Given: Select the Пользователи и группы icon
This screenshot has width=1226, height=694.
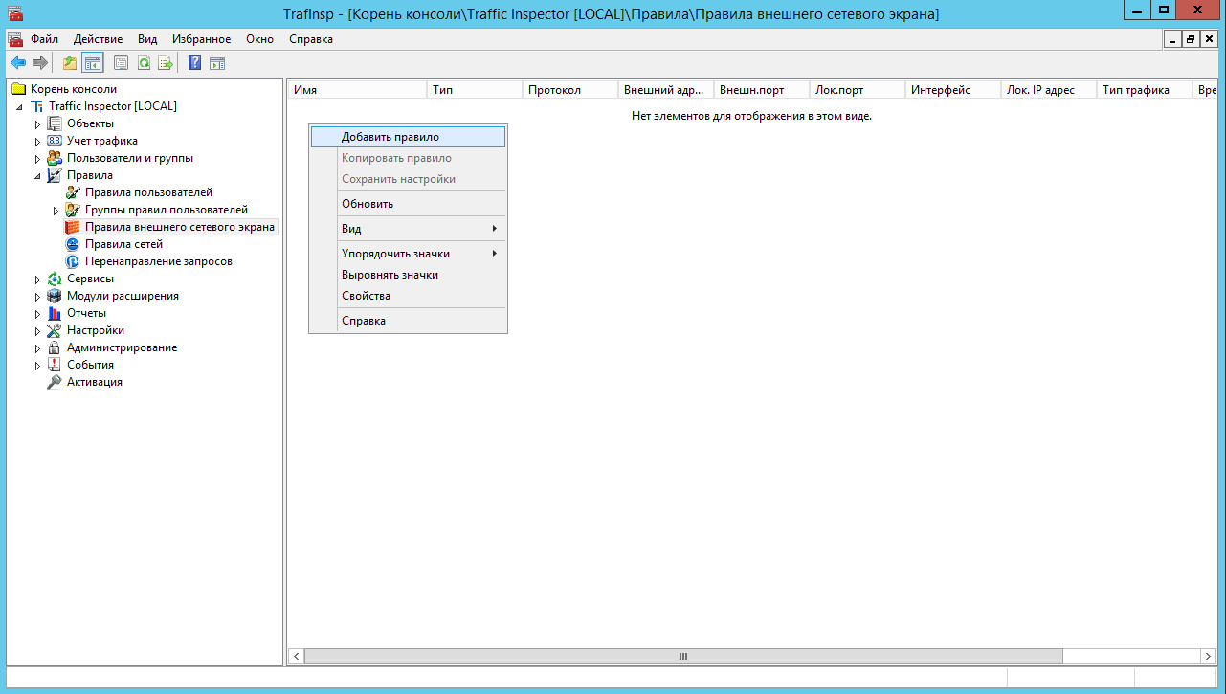Looking at the screenshot, I should click(55, 158).
